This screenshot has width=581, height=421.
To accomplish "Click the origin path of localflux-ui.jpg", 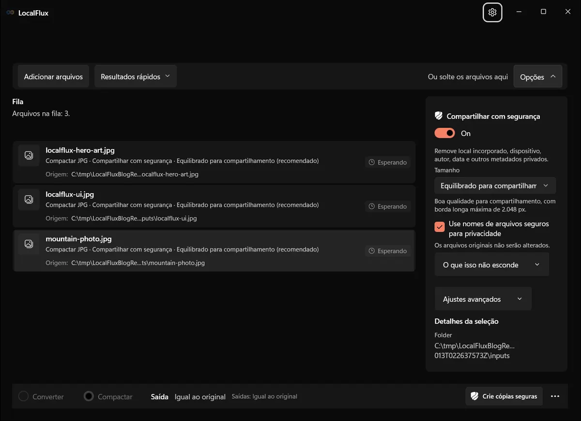I will [x=134, y=218].
